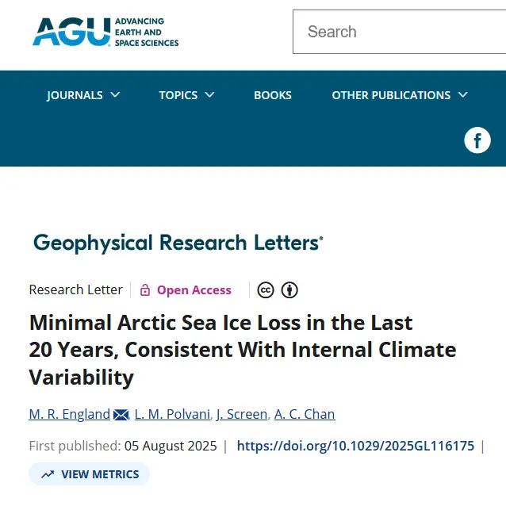The image size is (506, 506).
Task: Click the Open Access padlock icon
Action: (x=145, y=290)
